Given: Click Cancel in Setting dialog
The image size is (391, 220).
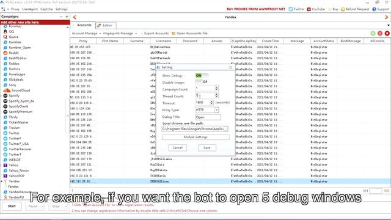Looking at the screenshot, I should [x=177, y=148].
